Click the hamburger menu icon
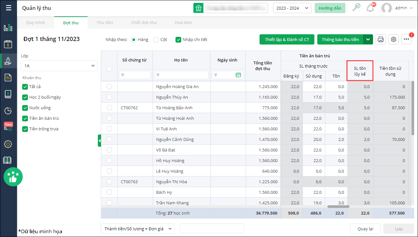The height and width of the screenshot is (237, 418). 8,8
